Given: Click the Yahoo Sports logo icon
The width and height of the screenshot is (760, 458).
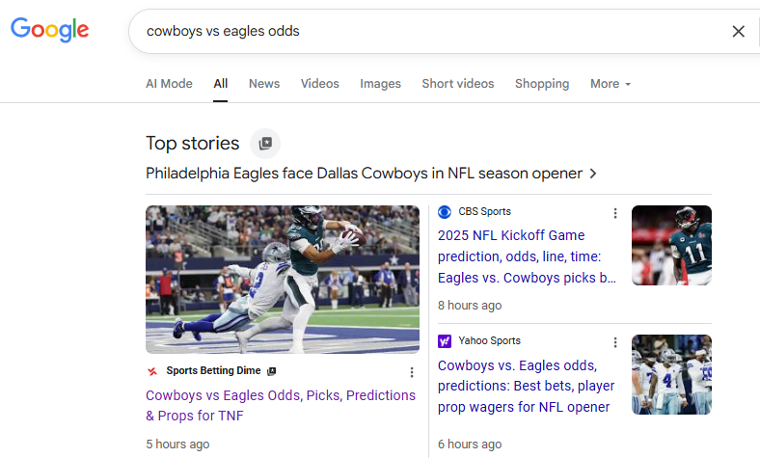Looking at the screenshot, I should click(x=444, y=341).
